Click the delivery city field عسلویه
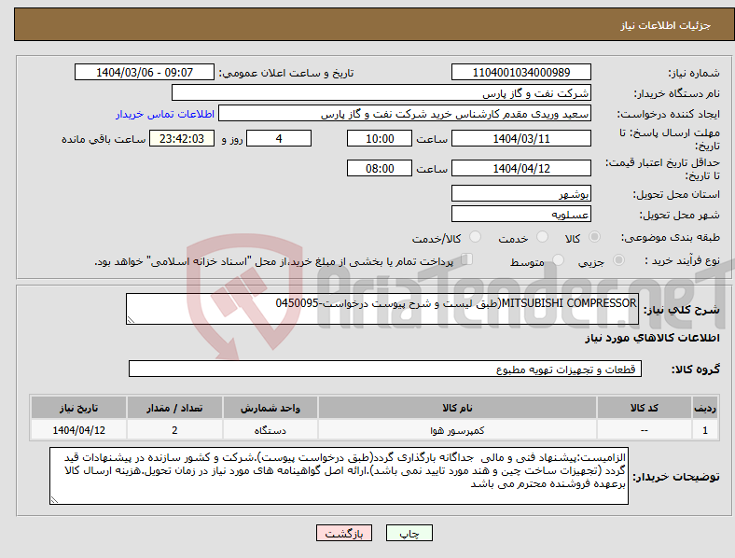 (520, 215)
